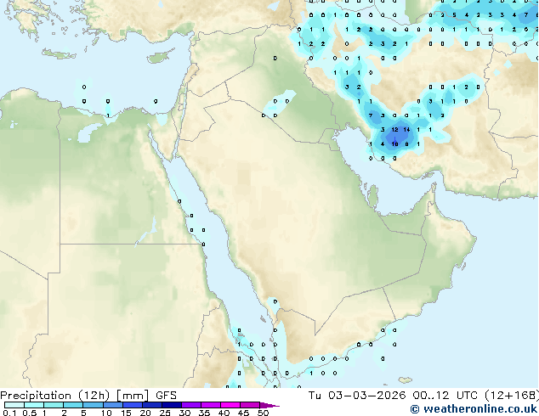Viewport: 539px width, 416px height.
Task: Click the map value "18" over Iran
Action: pos(394,144)
